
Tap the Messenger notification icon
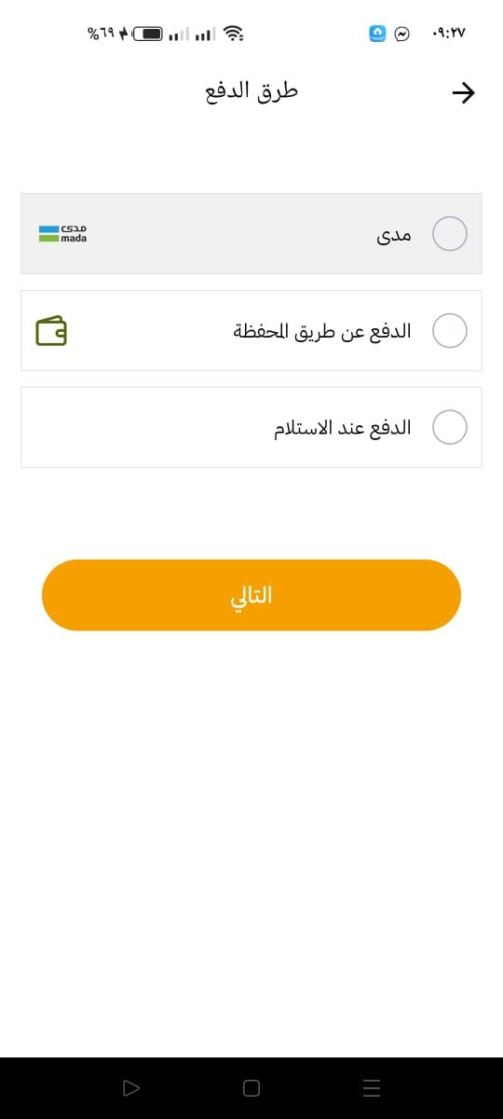402,34
